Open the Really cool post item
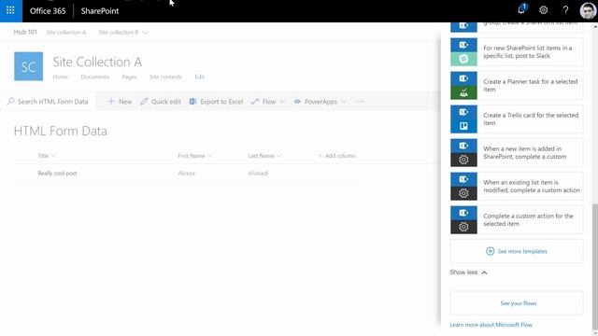The width and height of the screenshot is (598, 336). pyautogui.click(x=57, y=173)
